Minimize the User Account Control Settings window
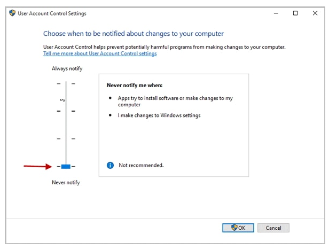The height and width of the screenshot is (249, 329). tap(276, 13)
